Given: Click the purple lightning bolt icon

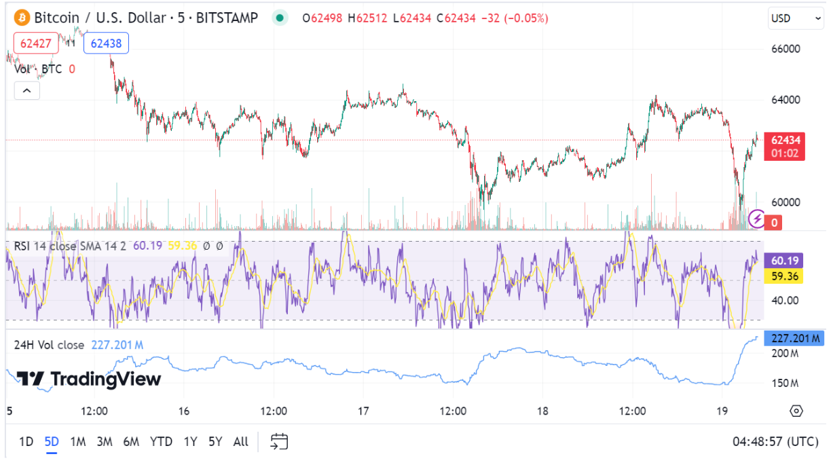Looking at the screenshot, I should tap(756, 219).
